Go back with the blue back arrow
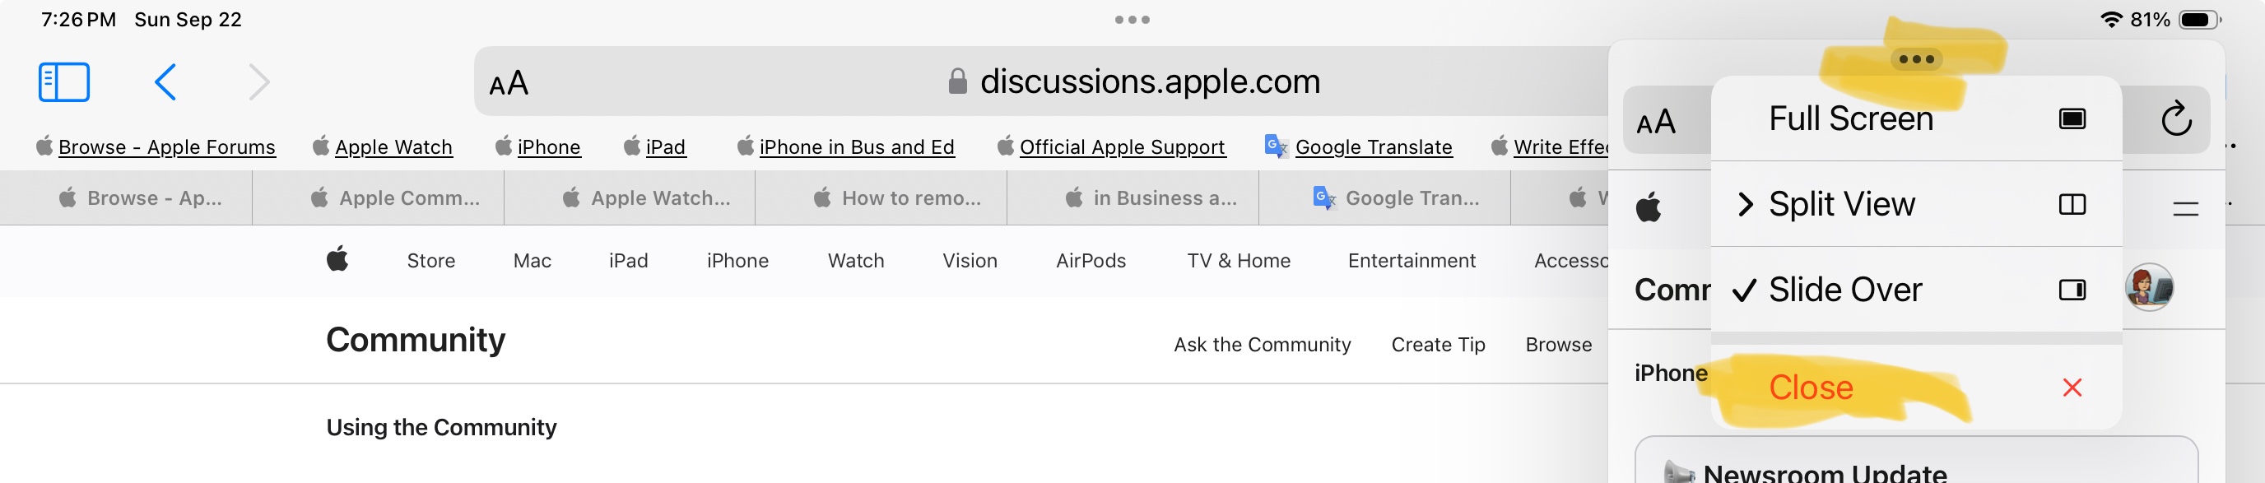Screen dimensions: 2265x483 pyautogui.click(x=165, y=81)
